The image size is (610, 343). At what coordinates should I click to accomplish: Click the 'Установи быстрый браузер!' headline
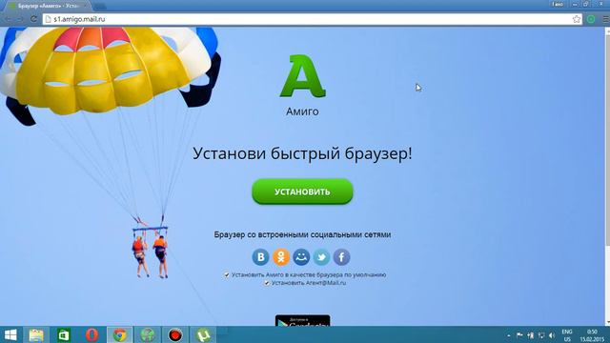(x=302, y=153)
